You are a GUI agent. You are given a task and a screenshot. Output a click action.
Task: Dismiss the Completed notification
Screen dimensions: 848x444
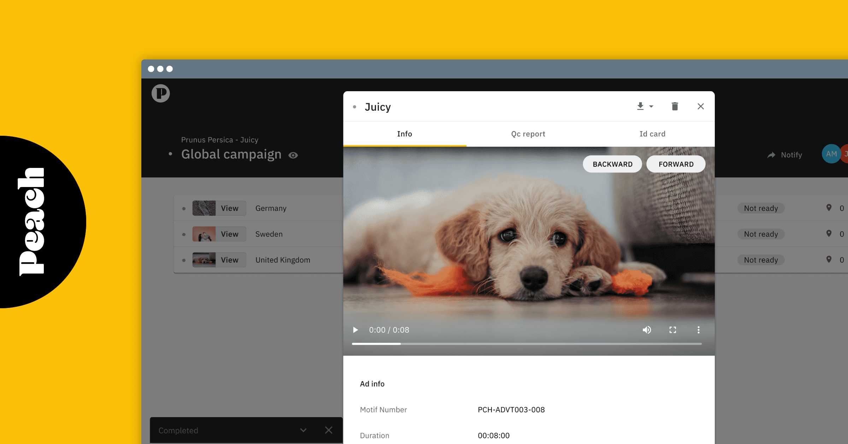[x=329, y=430]
